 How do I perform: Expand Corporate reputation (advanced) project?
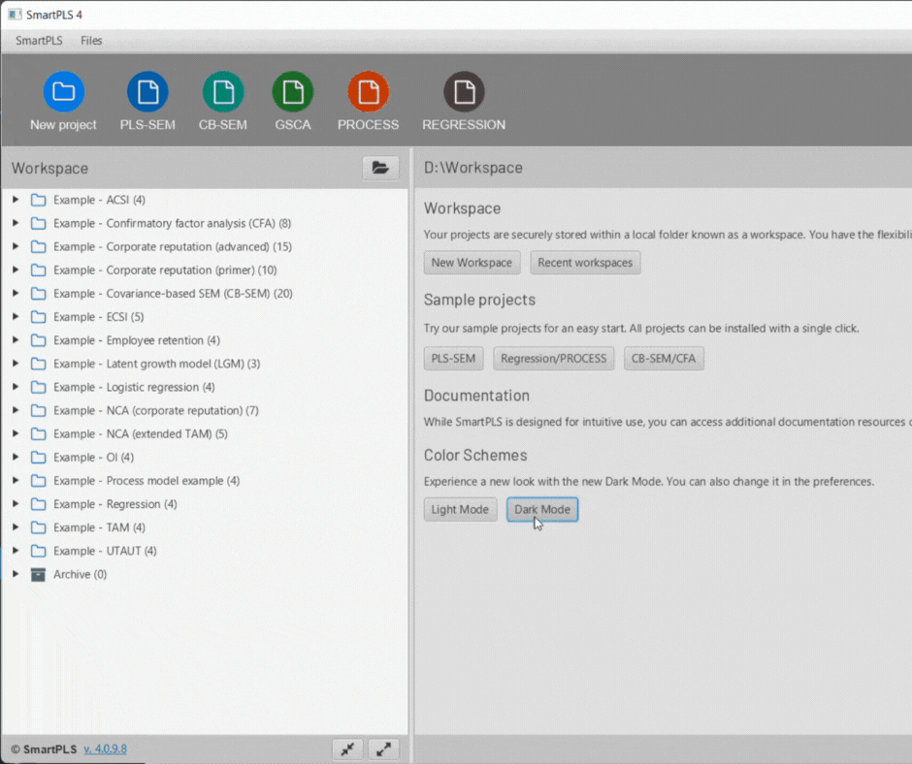16,246
